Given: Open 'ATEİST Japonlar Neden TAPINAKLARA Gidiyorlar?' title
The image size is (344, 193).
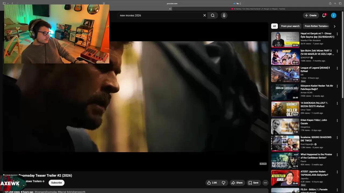Looking at the screenshot, I should [x=314, y=173].
